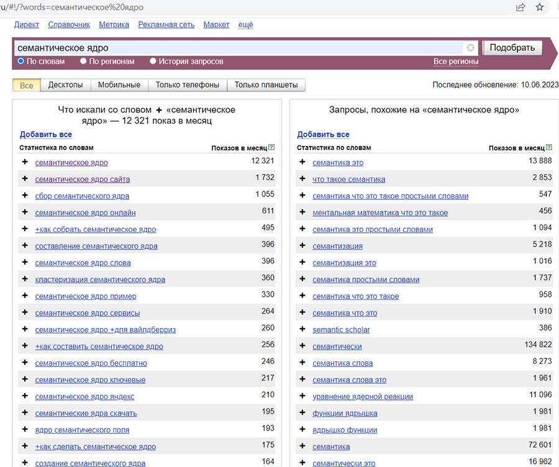Click the browser share icon in address bar
Viewport: 559px width, 467px height.
(x=520, y=7)
